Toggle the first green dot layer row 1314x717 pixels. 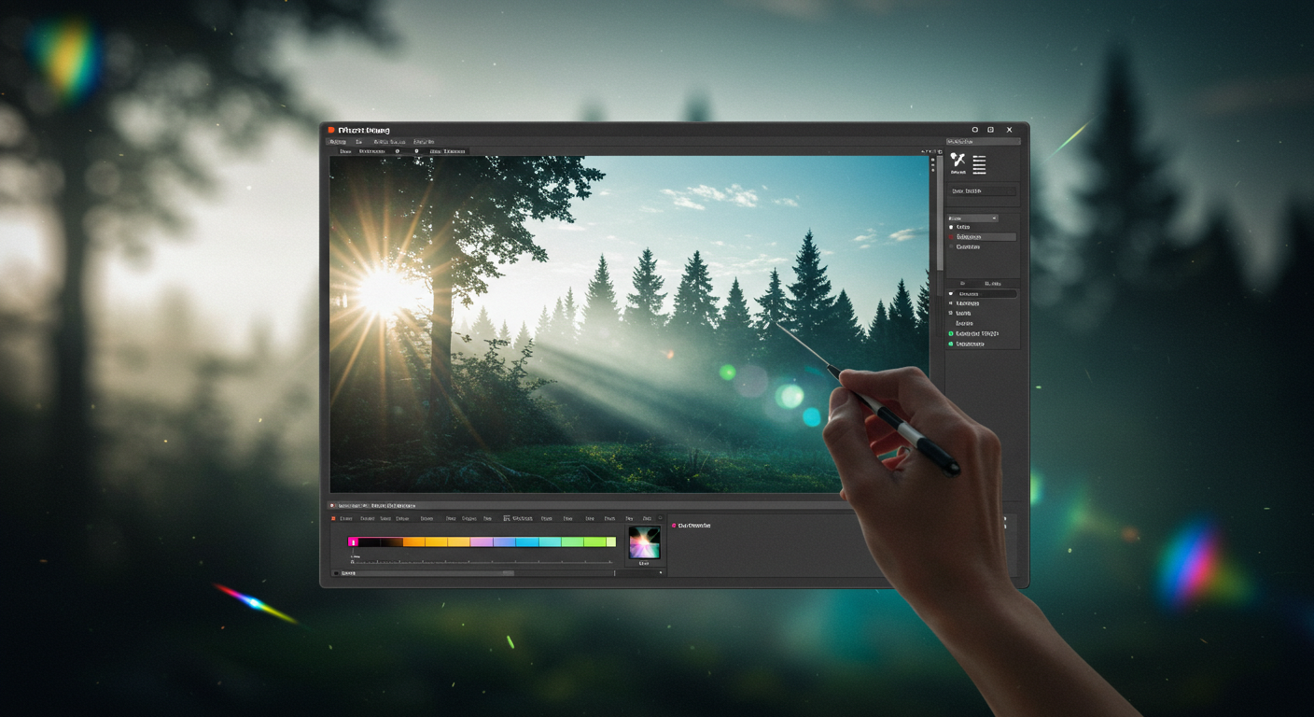[974, 333]
